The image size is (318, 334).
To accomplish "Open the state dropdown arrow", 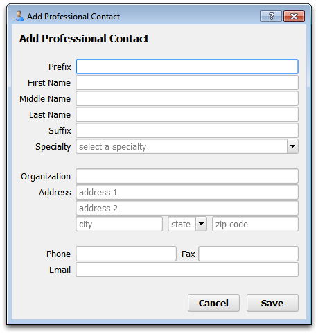I will point(201,224).
